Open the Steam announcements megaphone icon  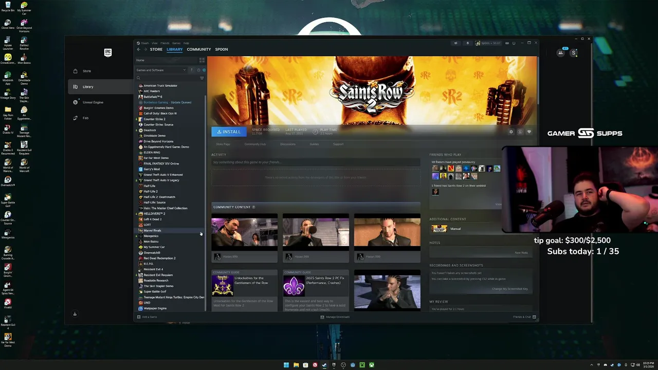(455, 43)
